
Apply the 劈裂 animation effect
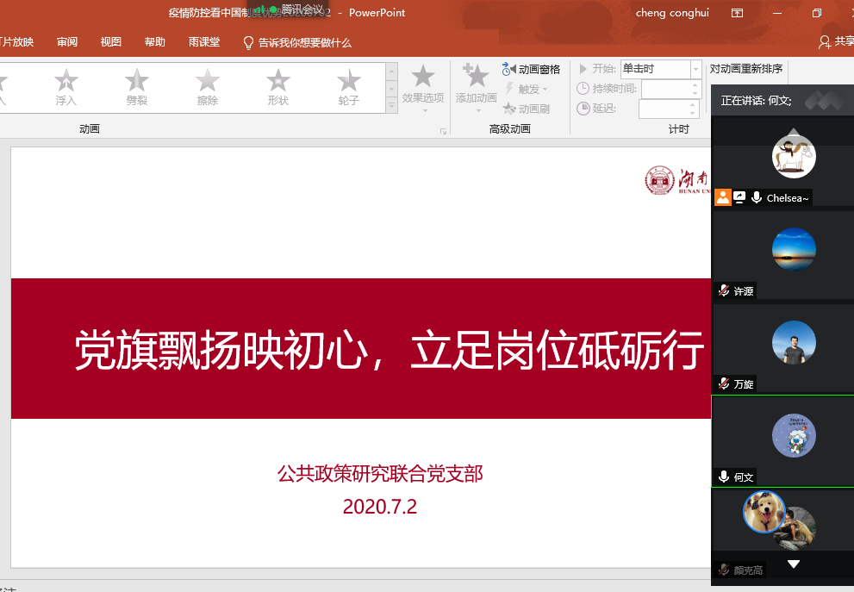coord(137,87)
